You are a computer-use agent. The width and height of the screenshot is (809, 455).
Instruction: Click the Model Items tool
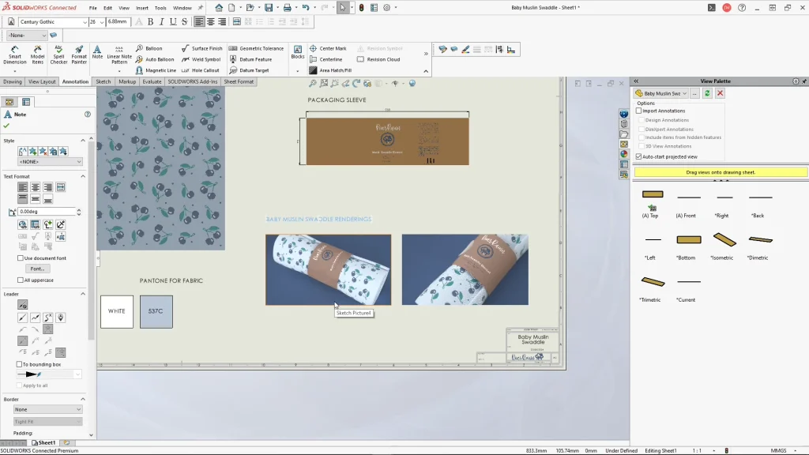click(37, 53)
